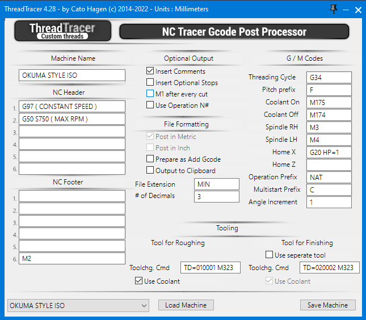The width and height of the screenshot is (366, 320).
Task: Check the M1 after every cut option
Action: 150,94
